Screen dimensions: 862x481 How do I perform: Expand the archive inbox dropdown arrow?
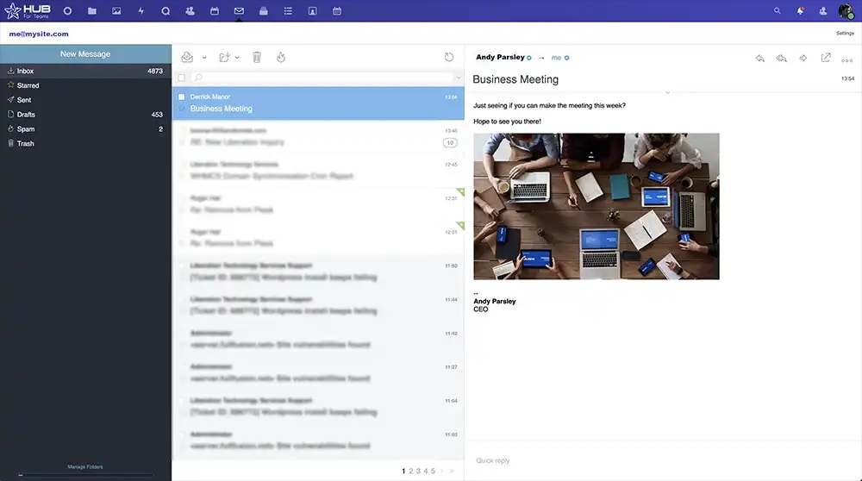[x=204, y=58]
